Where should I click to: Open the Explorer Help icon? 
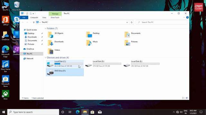click(x=187, y=17)
